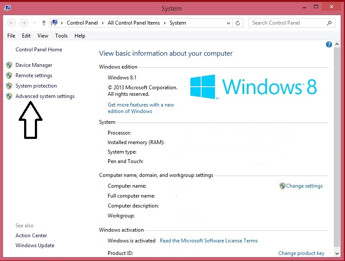Click Get more features with a new edition link

(x=141, y=108)
